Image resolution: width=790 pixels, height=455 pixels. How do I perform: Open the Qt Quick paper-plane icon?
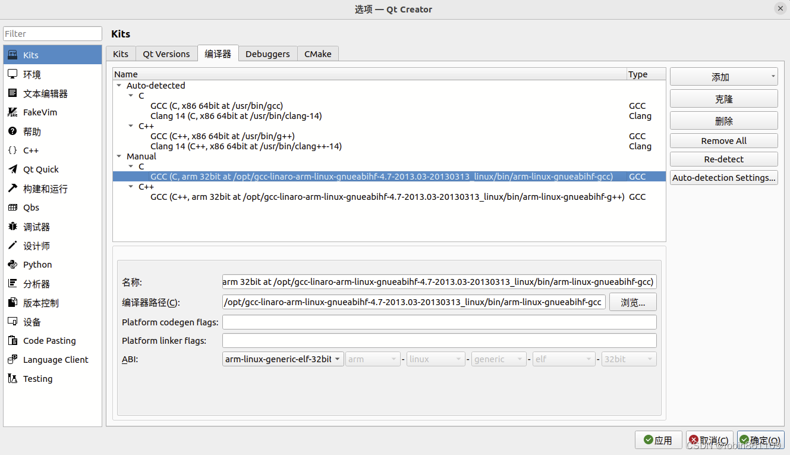click(x=12, y=169)
